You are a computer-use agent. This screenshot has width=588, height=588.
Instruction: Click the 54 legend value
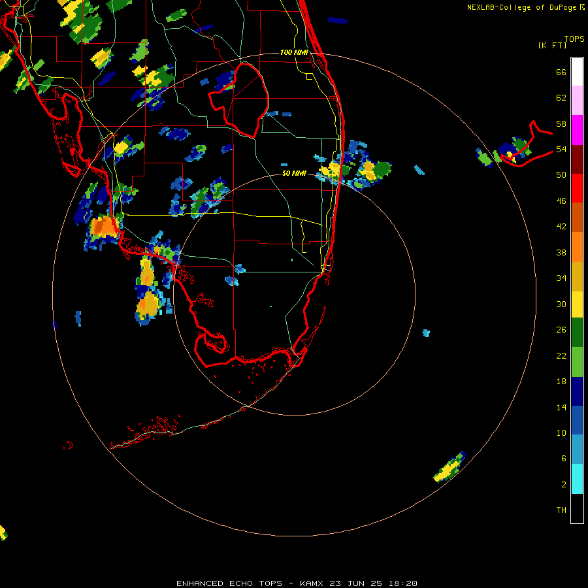[x=561, y=149]
